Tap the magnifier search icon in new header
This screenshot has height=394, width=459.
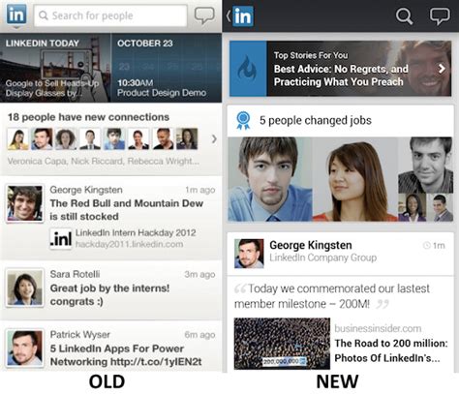pyautogui.click(x=404, y=15)
